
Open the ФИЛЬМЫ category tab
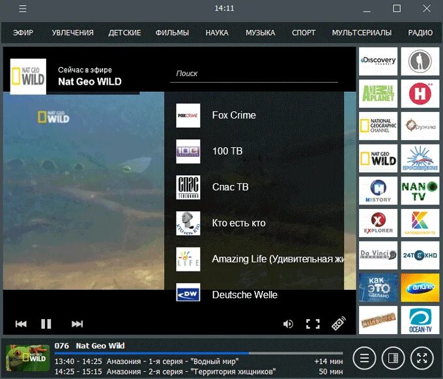pos(172,33)
